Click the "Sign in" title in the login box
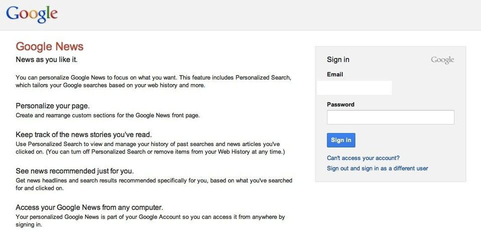This screenshot has height=240, width=481. (338, 59)
